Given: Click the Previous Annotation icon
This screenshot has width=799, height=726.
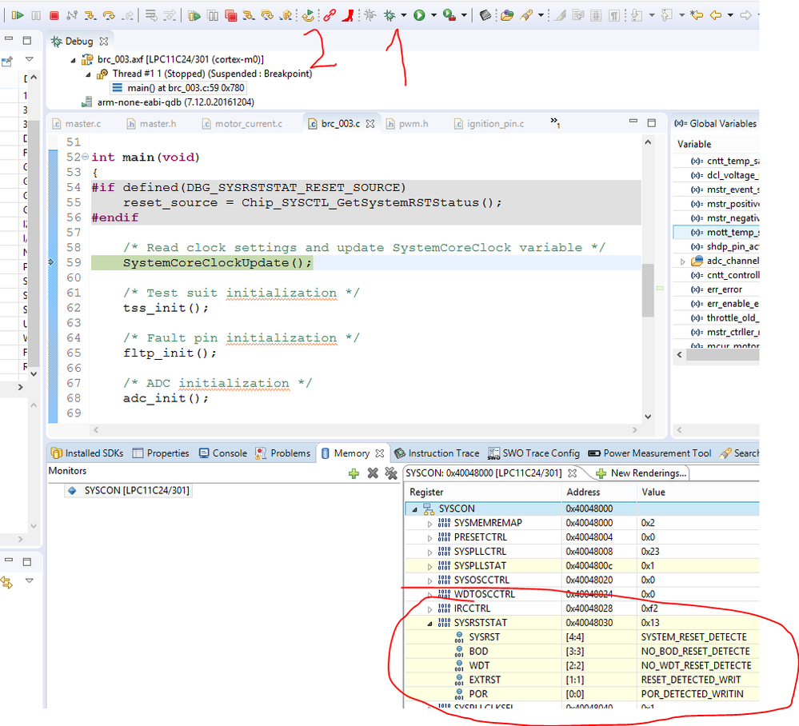Looking at the screenshot, I should pyautogui.click(x=666, y=15).
